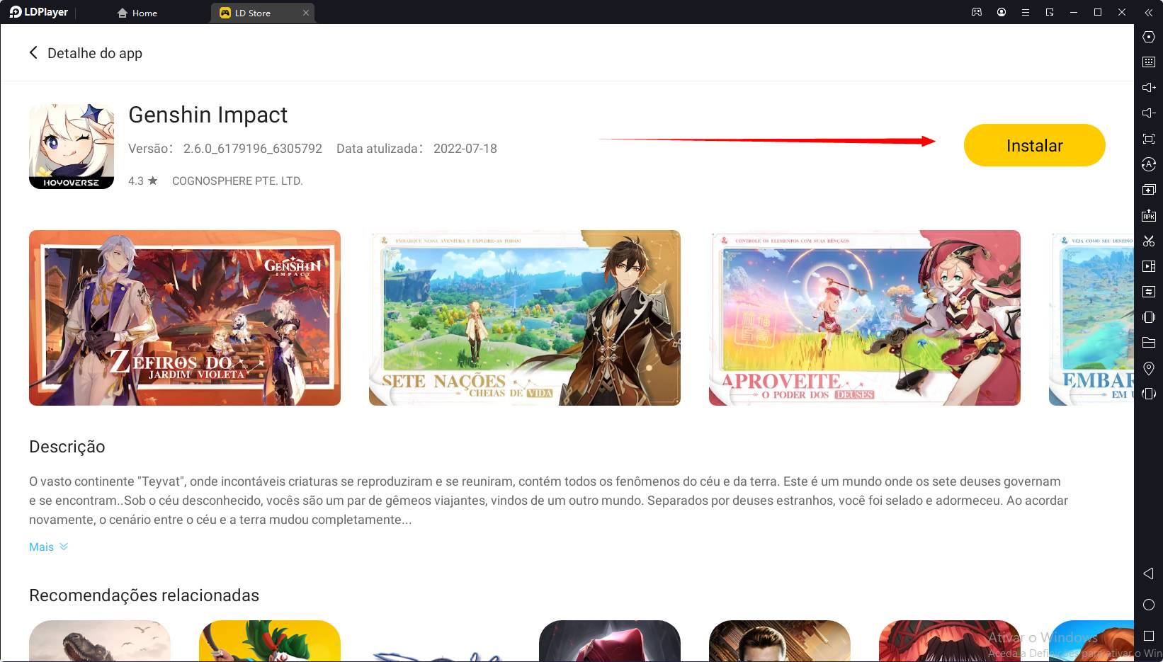Open keyboard mapping icon in sidebar

coord(1149,62)
